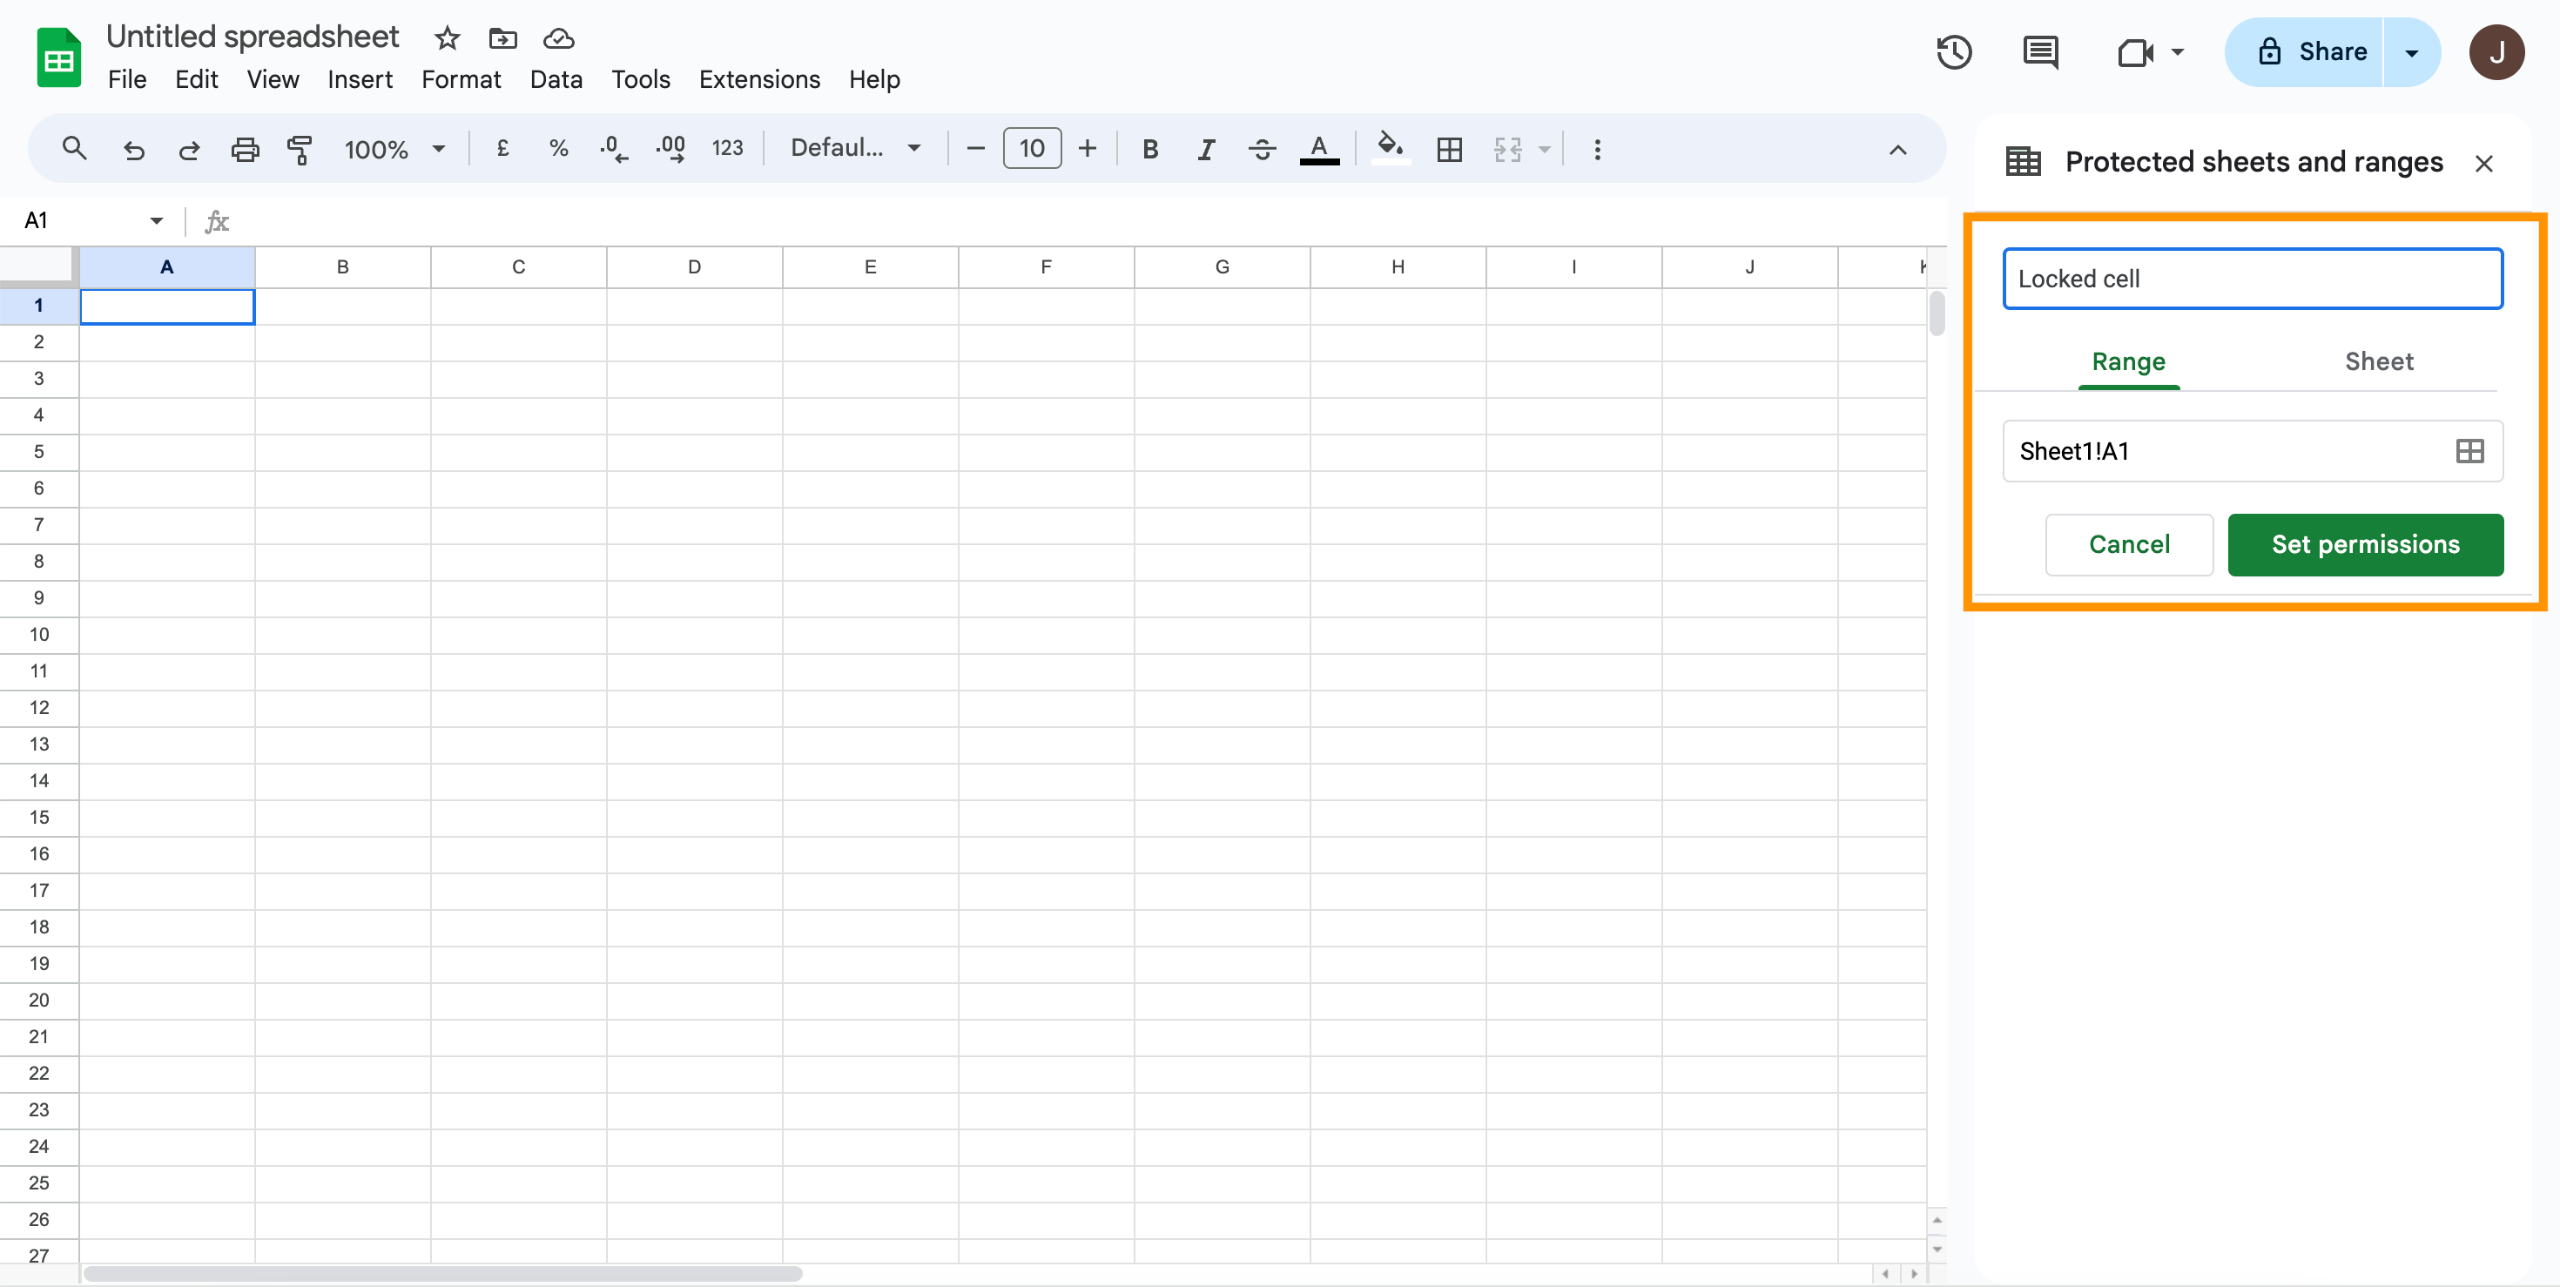Click the select data range grid icon

[2469, 451]
